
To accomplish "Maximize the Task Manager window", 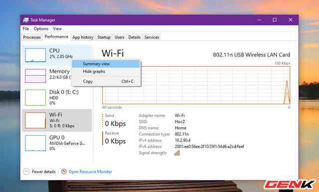I will [275, 20].
